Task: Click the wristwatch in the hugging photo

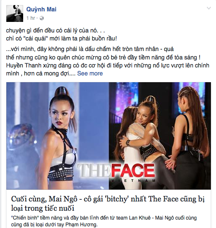Action: click(x=128, y=142)
